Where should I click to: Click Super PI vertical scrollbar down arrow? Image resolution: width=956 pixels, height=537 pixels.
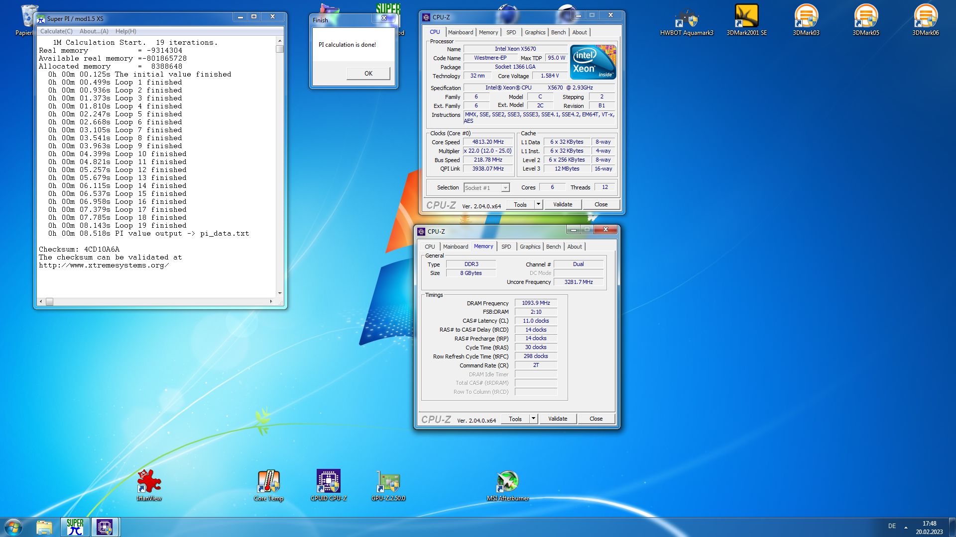point(280,293)
